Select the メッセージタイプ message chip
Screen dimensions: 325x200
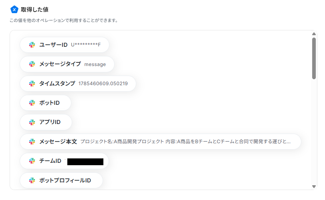tap(67, 64)
